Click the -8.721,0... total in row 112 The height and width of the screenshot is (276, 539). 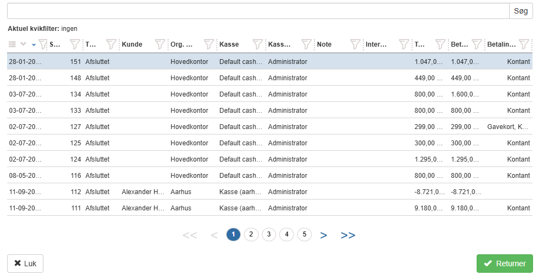(429, 191)
